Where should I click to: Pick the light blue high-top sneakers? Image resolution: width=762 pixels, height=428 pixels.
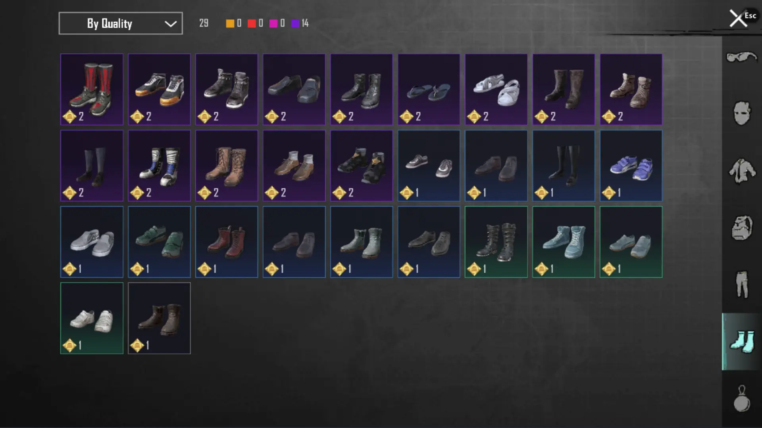[x=564, y=242]
